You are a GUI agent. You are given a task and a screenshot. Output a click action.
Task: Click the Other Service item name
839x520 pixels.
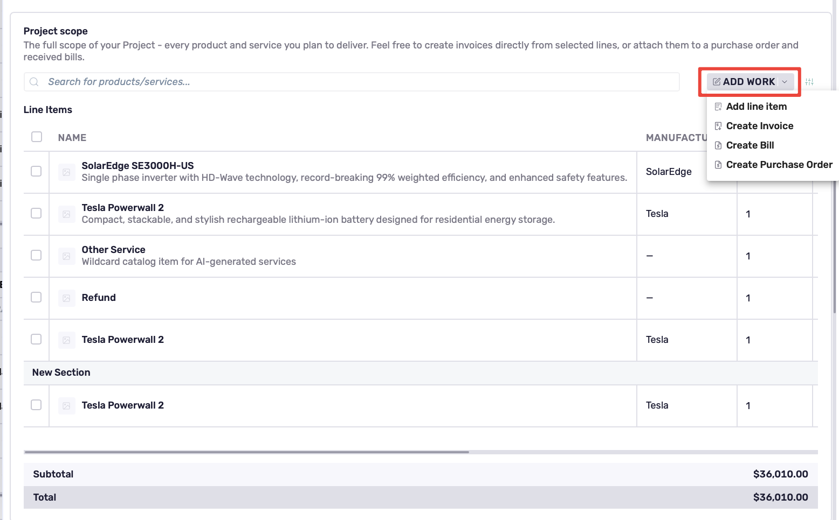tap(114, 250)
